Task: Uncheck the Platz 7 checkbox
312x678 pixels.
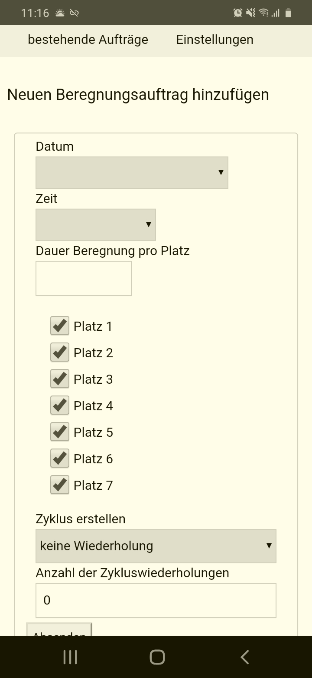Action: [x=60, y=485]
